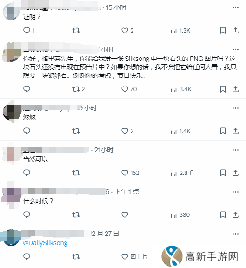
Task: View analytics showing 1.4K views
Action: pos(180,131)
